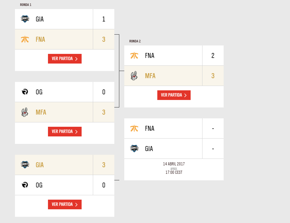Click the Fnatic logo in the upcoming 14 April match
This screenshot has height=223, width=290.
click(x=134, y=128)
